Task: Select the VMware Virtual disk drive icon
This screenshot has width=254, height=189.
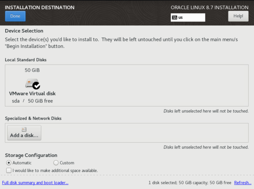Action: pyautogui.click(x=31, y=83)
